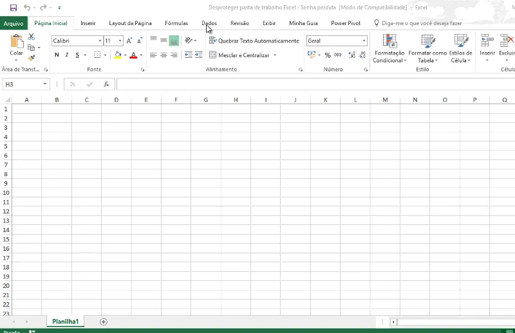Click Mesclar e Centralizar
This screenshot has width=515, height=333.
pyautogui.click(x=239, y=55)
